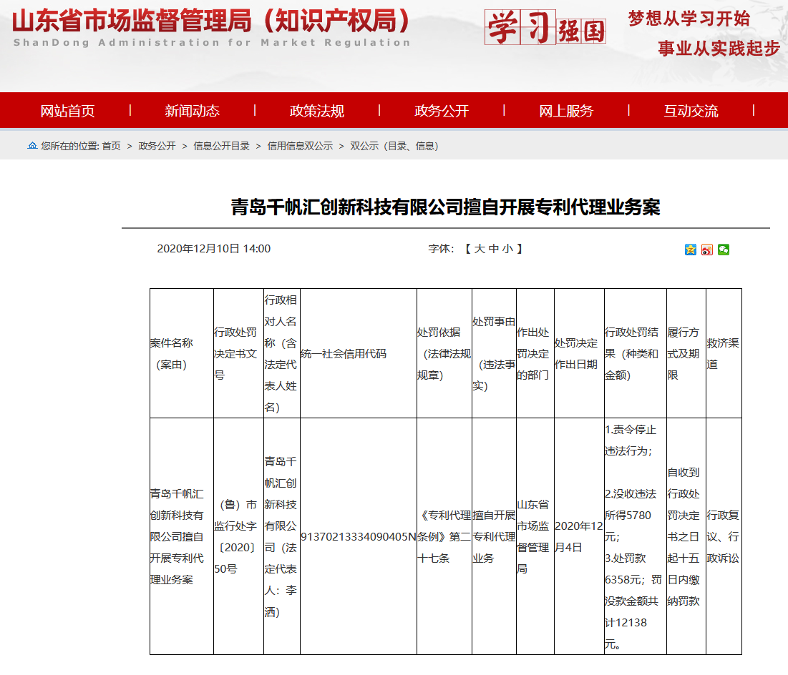Set font size to 大
This screenshot has width=788, height=675.
(480, 249)
